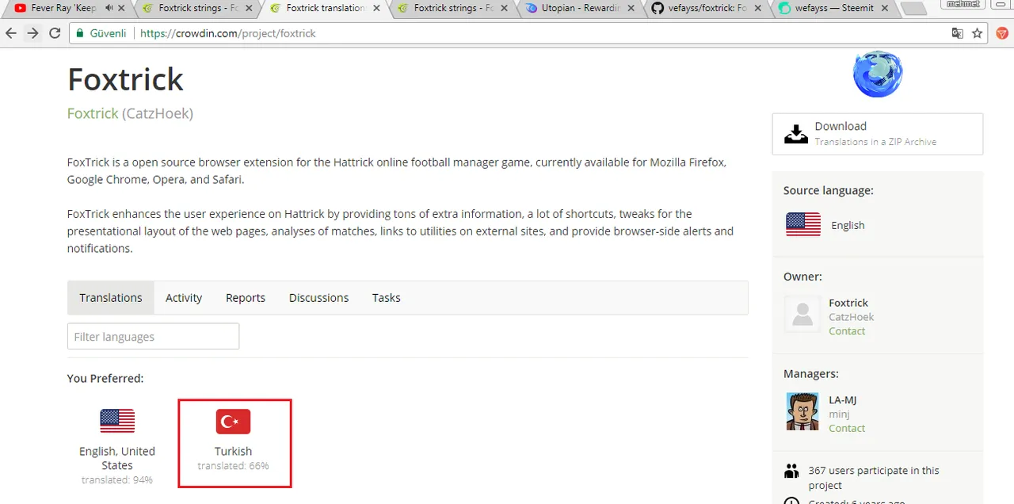Click the Foxtrick page heading

click(x=125, y=79)
